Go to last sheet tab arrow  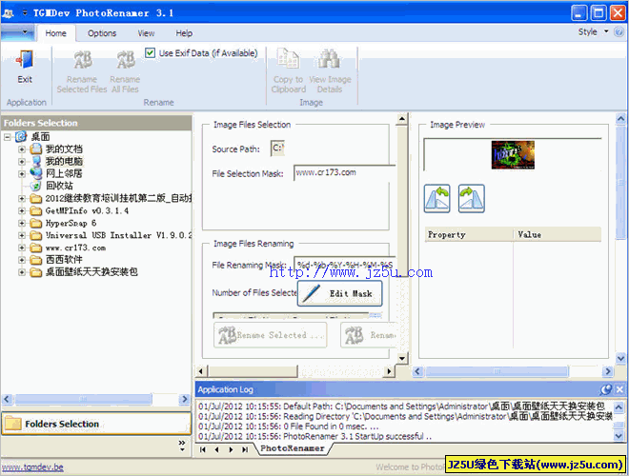(244, 449)
